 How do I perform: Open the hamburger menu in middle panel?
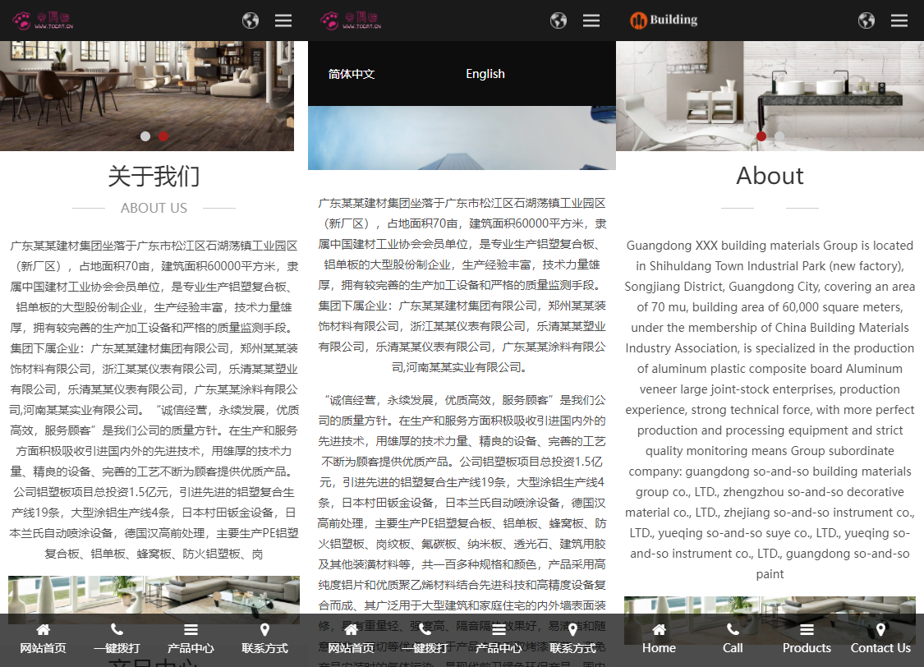[x=591, y=21]
